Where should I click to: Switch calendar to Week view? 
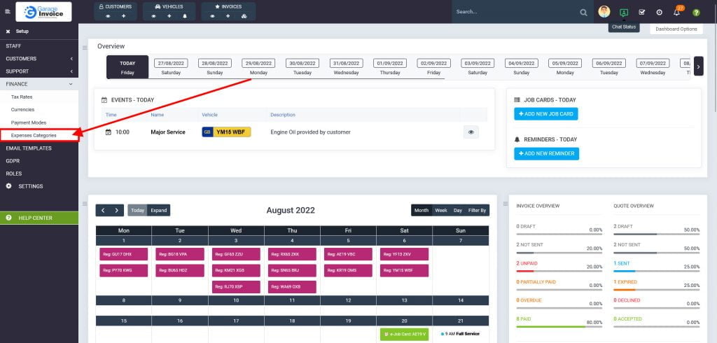point(441,210)
